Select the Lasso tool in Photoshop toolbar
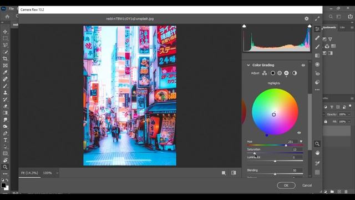Viewport: 355px width, 200px height. tap(5, 45)
